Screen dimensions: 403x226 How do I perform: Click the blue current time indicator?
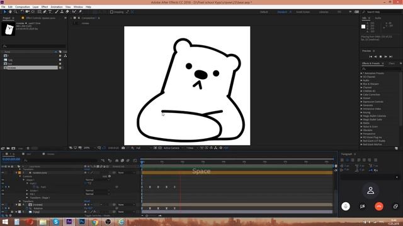click(142, 162)
